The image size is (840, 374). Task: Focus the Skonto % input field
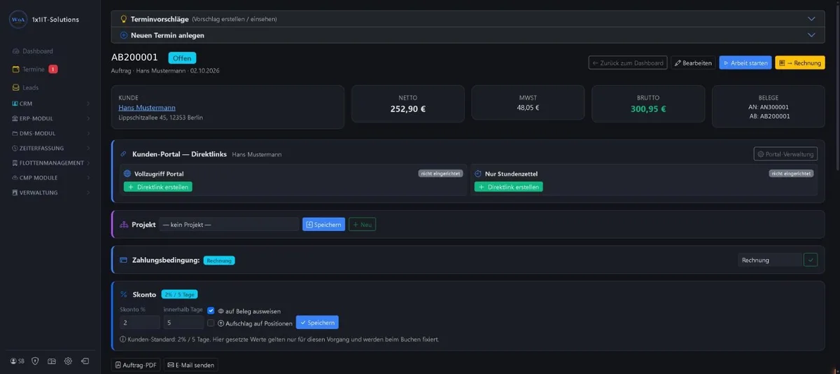point(140,323)
